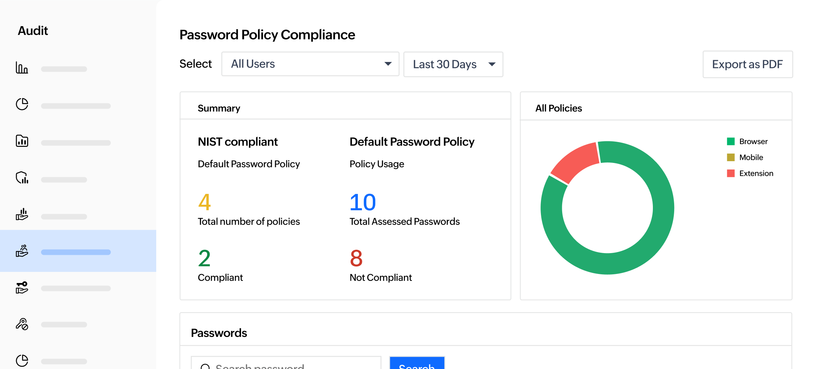Open the All Users dropdown
Screen dimensions: 814x369
pos(310,64)
